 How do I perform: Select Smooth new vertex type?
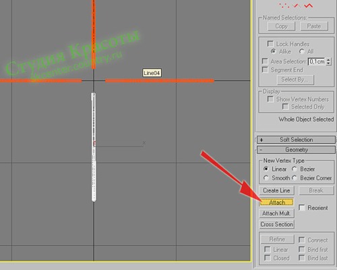coord(266,178)
